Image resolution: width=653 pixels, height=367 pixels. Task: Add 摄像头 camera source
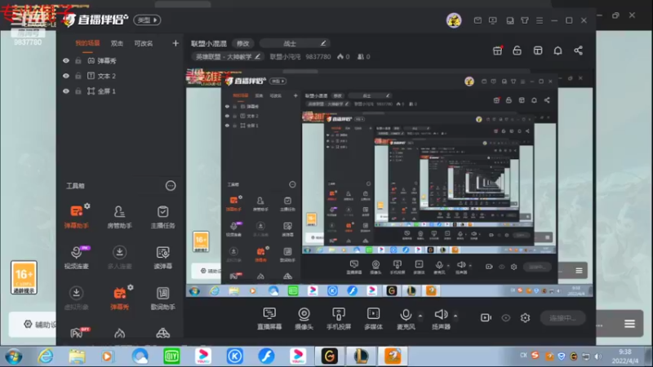pos(304,318)
